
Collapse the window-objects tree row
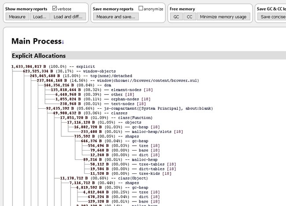point(70,71)
